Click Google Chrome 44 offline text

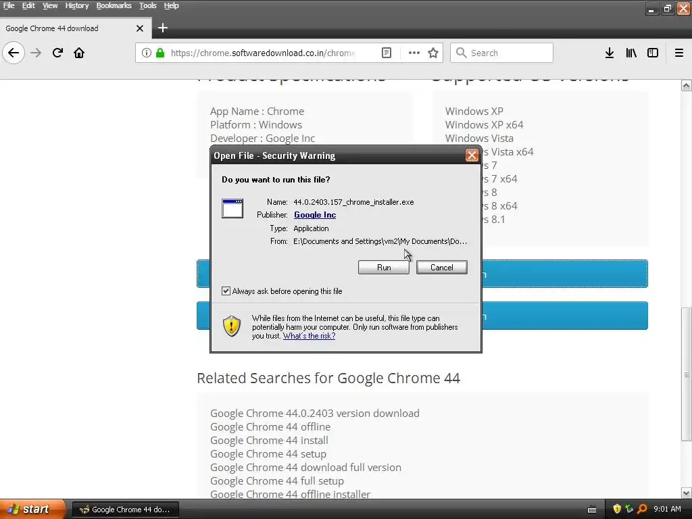[x=270, y=427]
